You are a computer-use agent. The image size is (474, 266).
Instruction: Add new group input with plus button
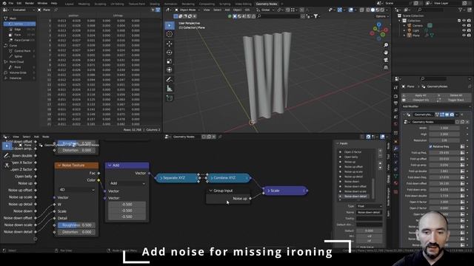point(380,151)
